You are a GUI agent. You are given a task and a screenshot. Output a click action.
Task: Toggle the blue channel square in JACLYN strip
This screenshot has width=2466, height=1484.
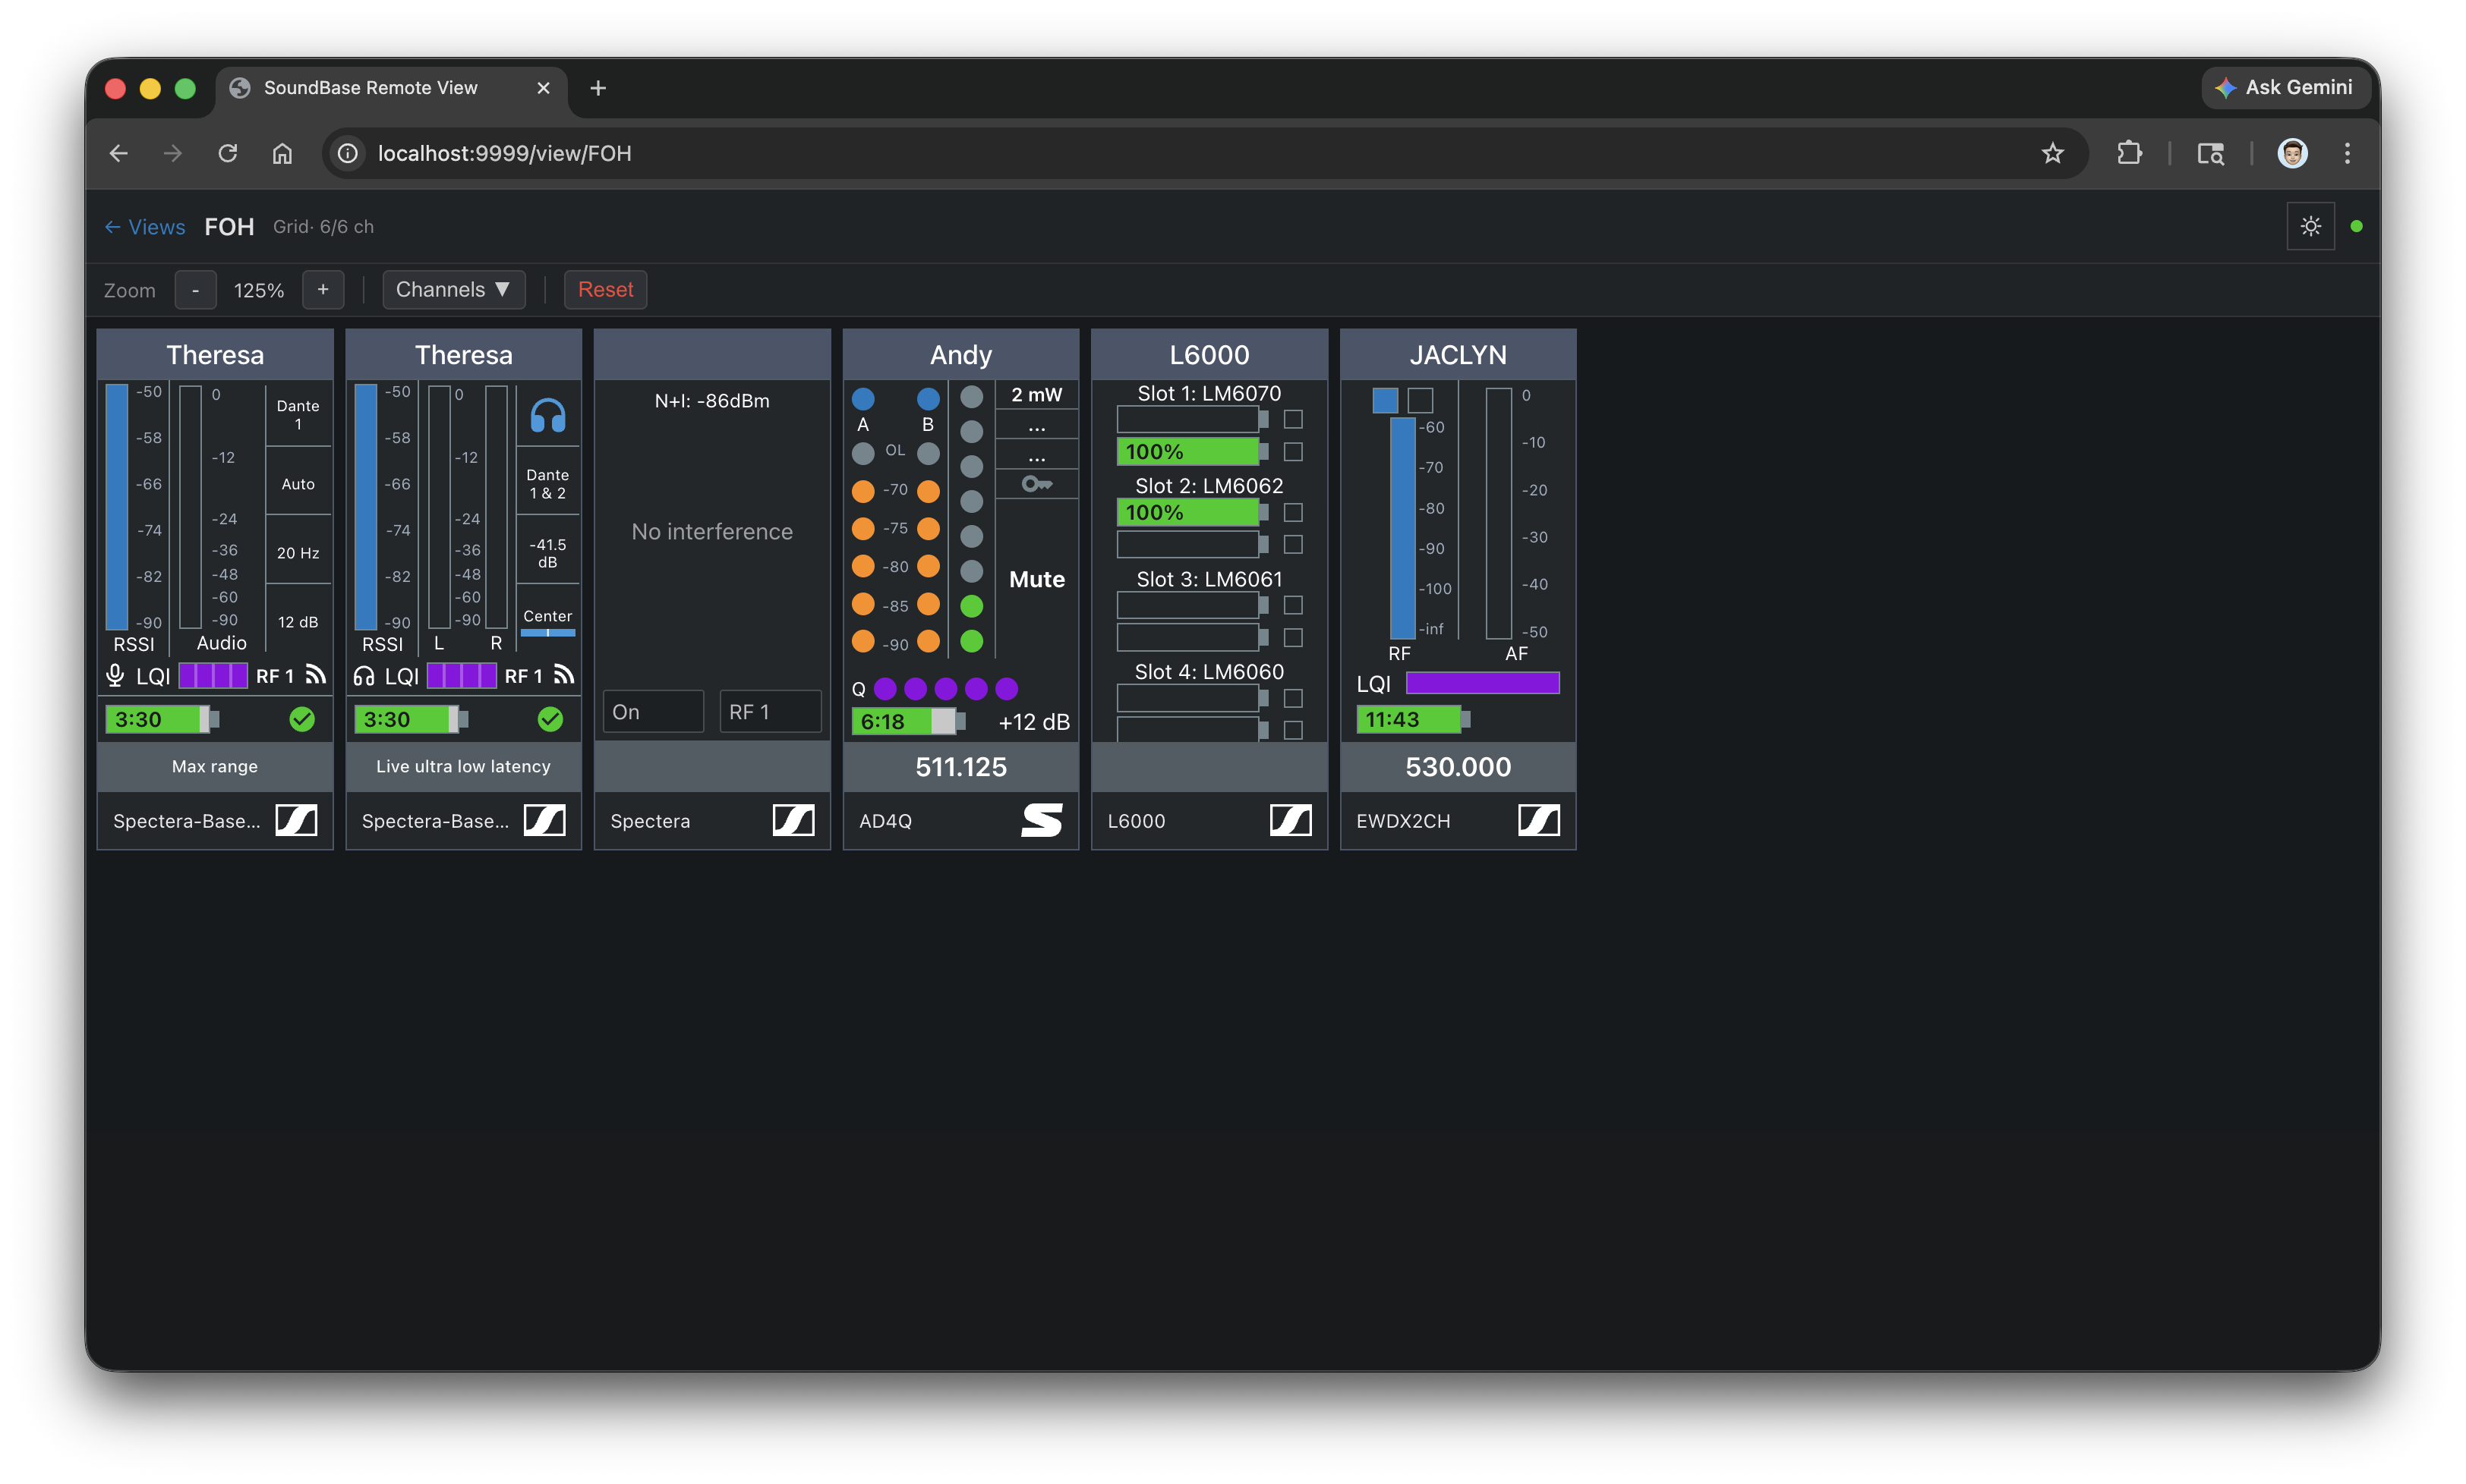click(x=1385, y=400)
